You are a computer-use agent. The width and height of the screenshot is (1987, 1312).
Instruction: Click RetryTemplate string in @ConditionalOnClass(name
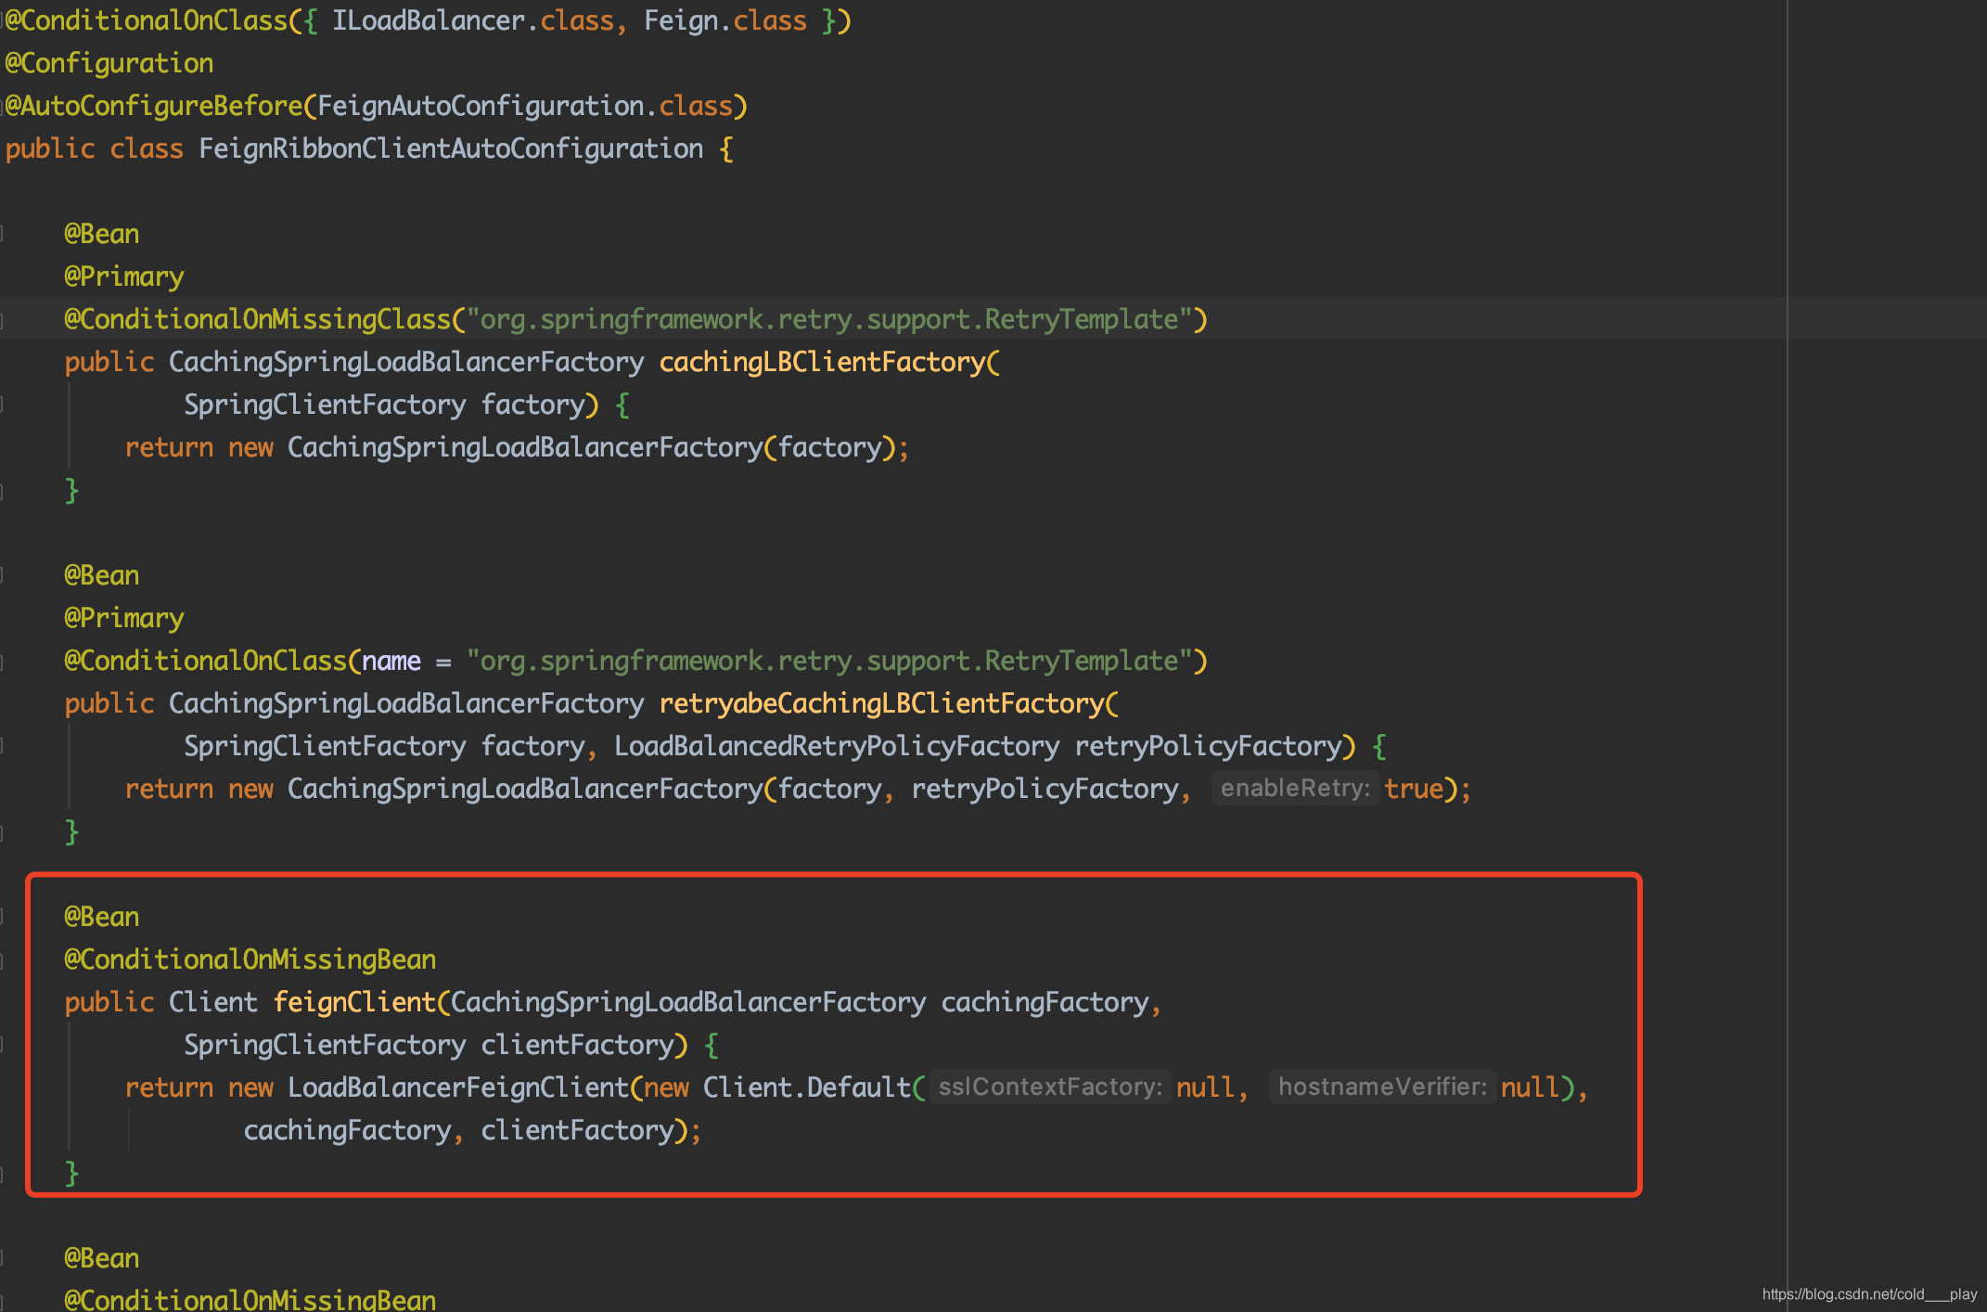click(x=828, y=661)
